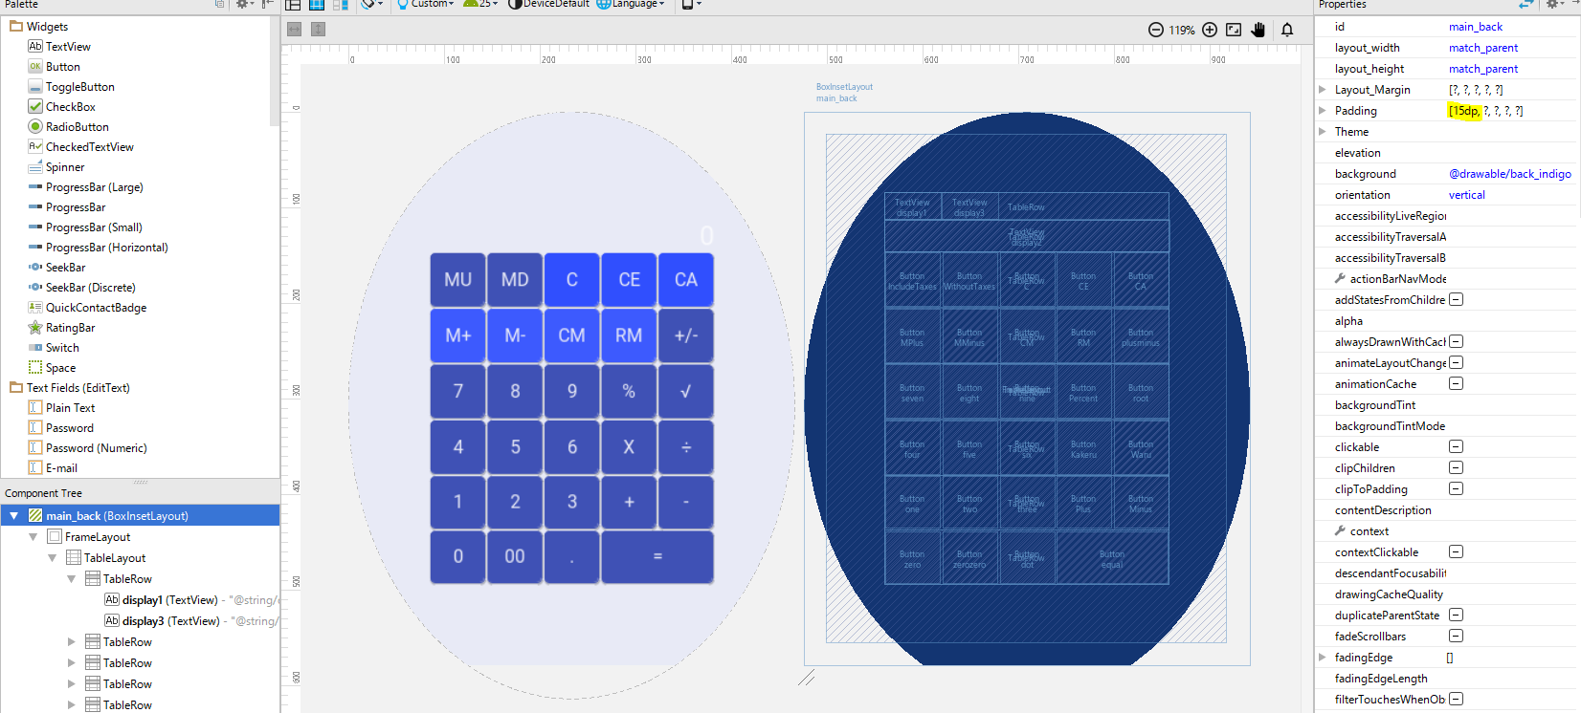Click the expand horizontally icon

295,30
